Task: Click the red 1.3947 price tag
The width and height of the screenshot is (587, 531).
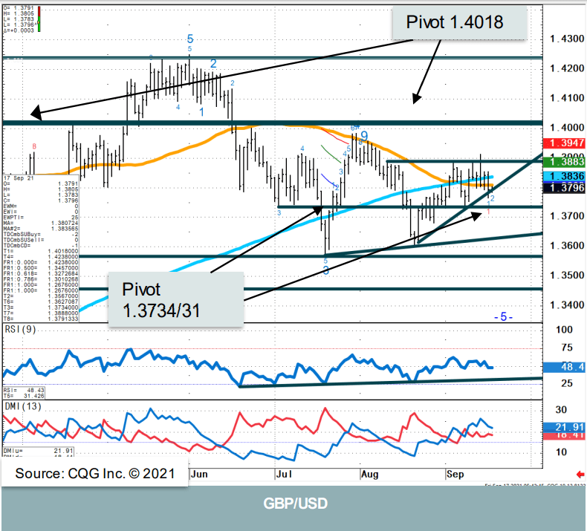Action: [565, 143]
